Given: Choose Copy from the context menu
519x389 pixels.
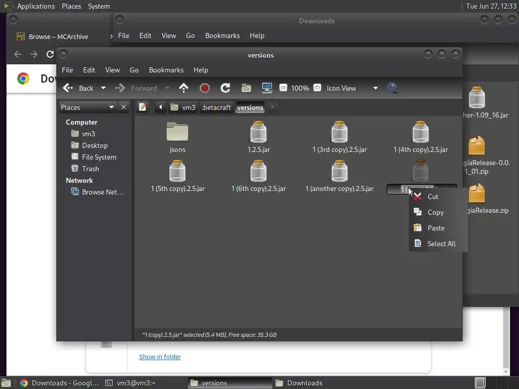Looking at the screenshot, I should pyautogui.click(x=438, y=212).
